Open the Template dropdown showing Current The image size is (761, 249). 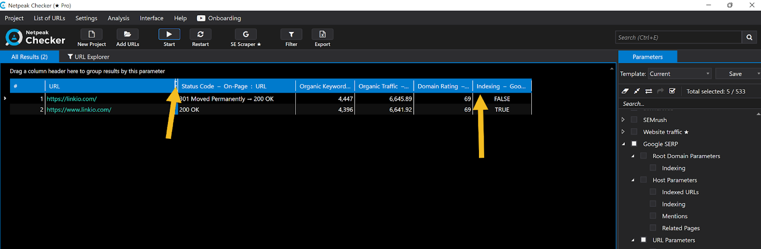[680, 74]
